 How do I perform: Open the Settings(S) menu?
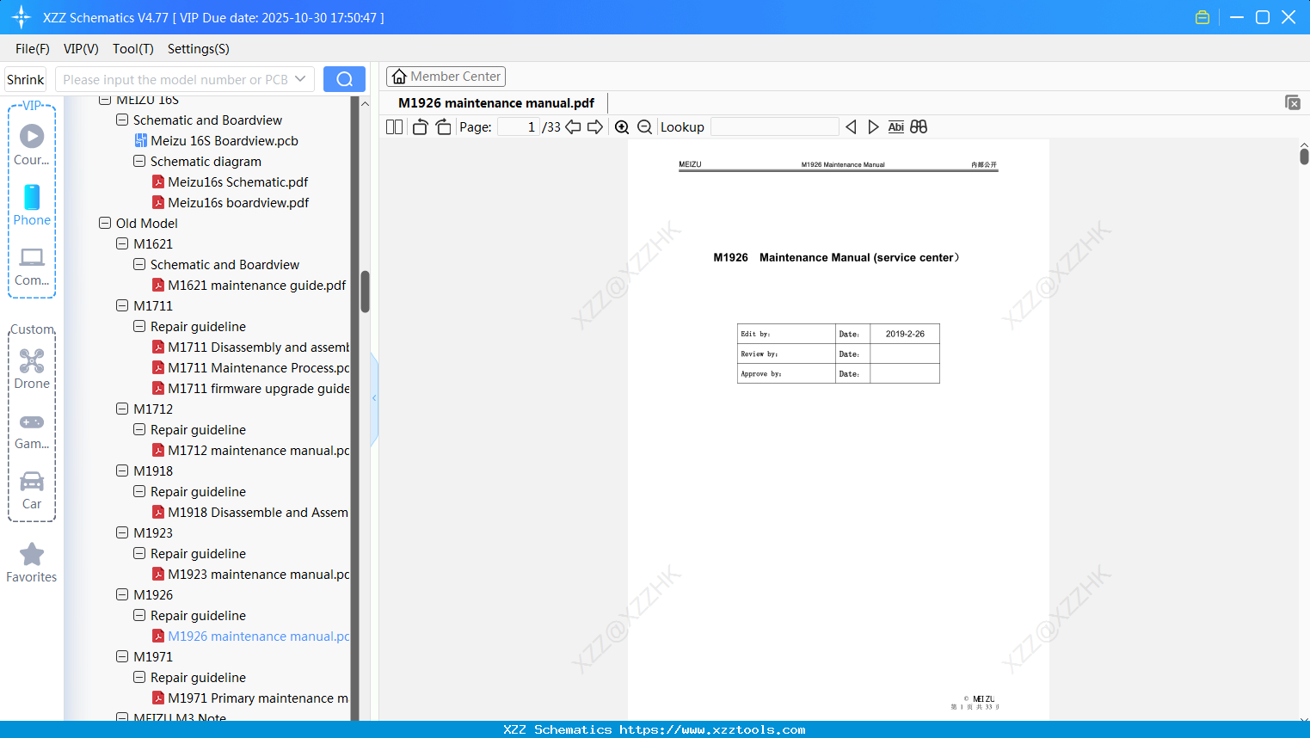tap(199, 49)
